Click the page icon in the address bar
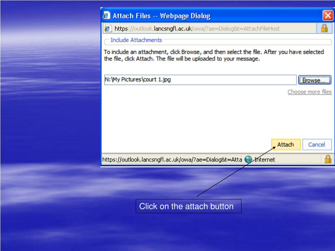Viewport: 335px width, 251px height. coord(108,28)
